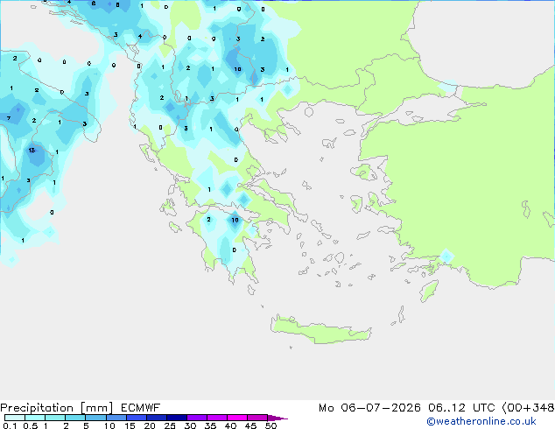Image resolution: width=555 pixels, height=429 pixels.
Task: Click the '30' legend label
Action: point(190,425)
